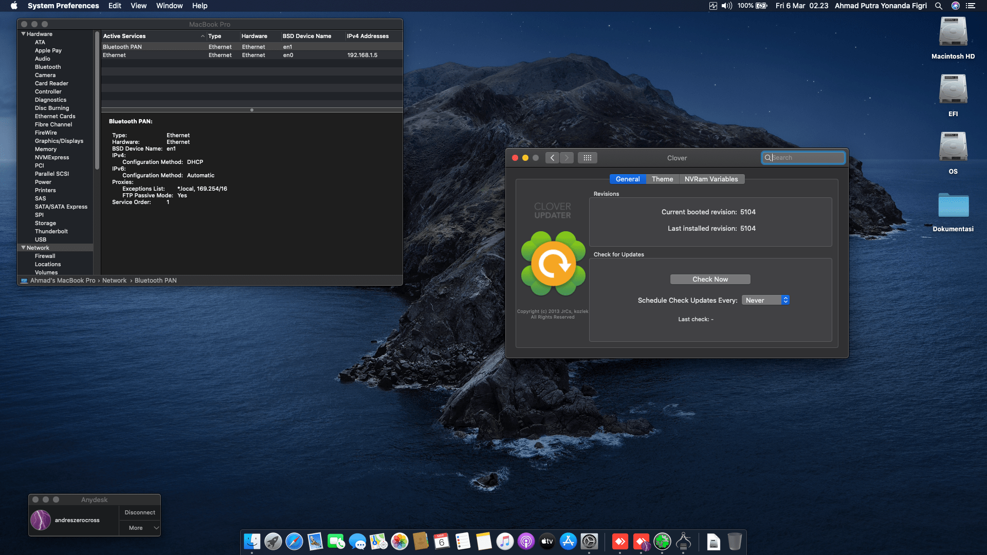Click the green Clover icon in Dock
Viewport: 987px width, 555px height.
coord(662,541)
